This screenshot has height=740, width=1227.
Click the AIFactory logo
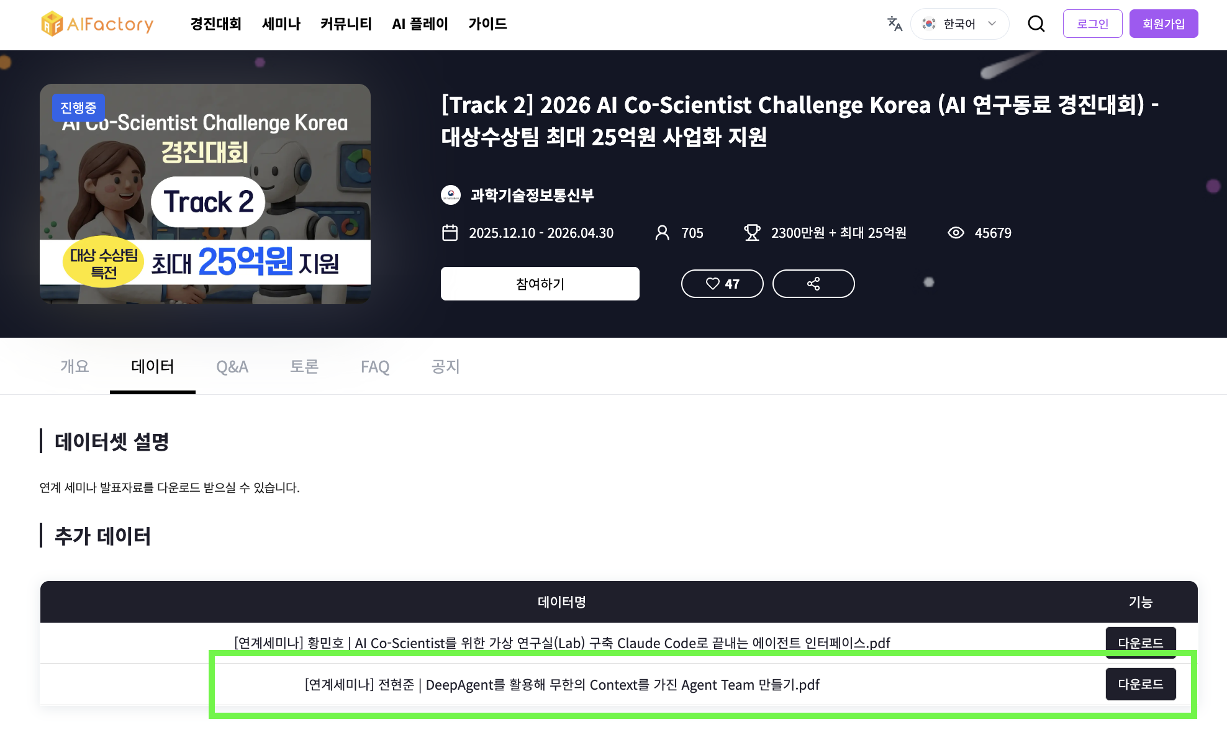(x=97, y=24)
